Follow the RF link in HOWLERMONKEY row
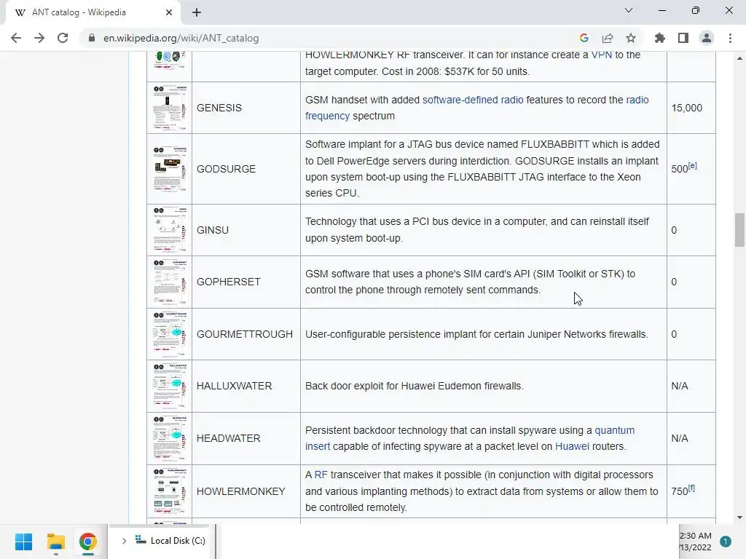 coord(321,475)
